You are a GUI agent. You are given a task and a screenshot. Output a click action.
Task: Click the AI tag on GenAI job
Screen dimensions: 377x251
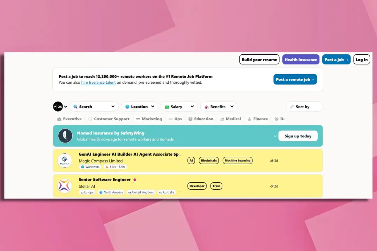coord(191,160)
